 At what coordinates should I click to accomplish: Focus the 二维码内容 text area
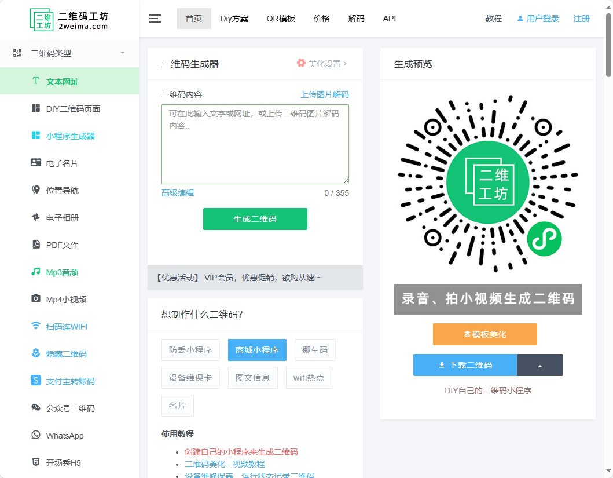pyautogui.click(x=255, y=144)
